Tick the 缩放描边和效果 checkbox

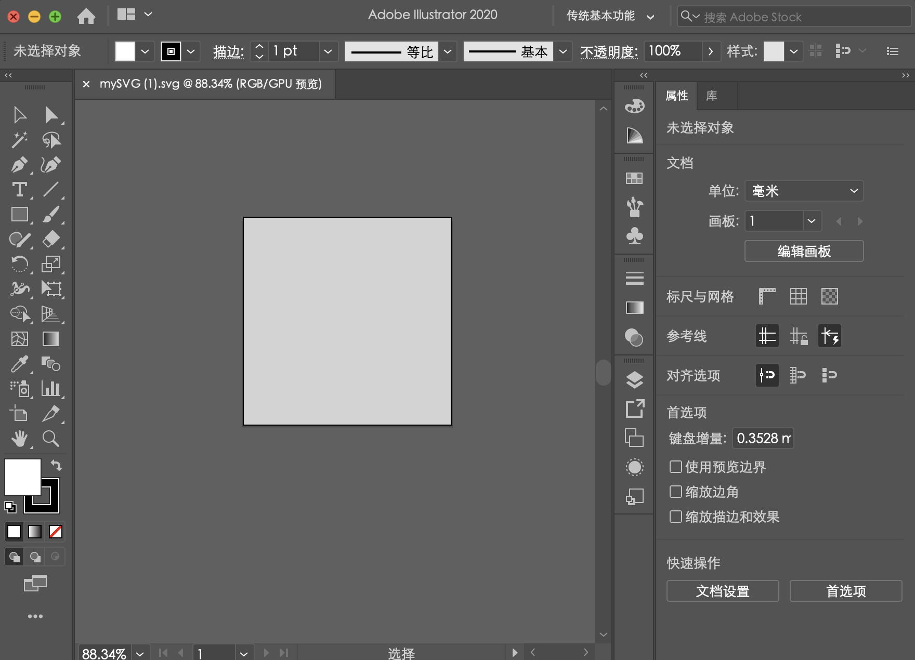click(675, 517)
